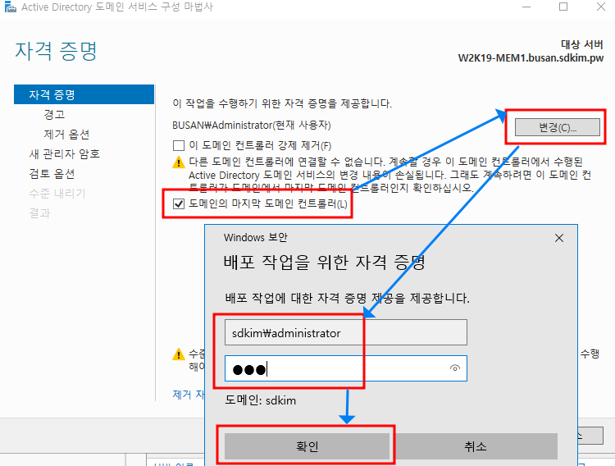Close the Active Directory wizard window
615x466 pixels.
pyautogui.click(x=601, y=7)
